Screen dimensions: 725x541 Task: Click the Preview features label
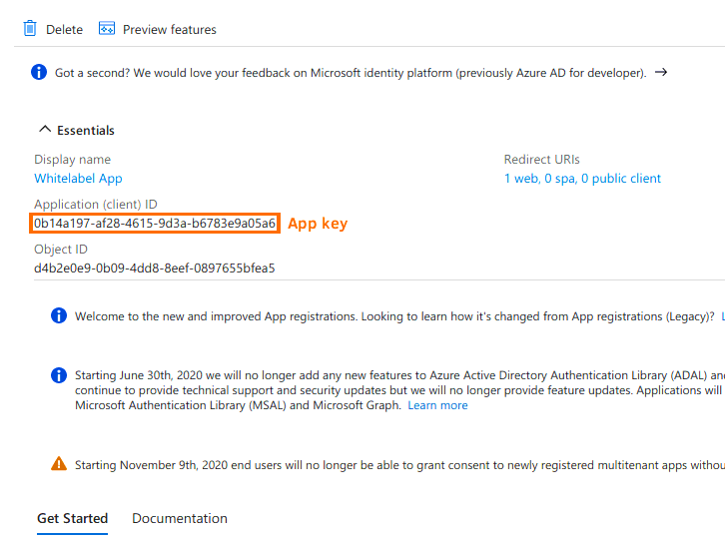[169, 30]
